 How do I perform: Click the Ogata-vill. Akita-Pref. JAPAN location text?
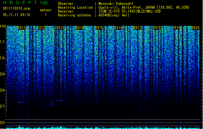(x=144, y=7)
